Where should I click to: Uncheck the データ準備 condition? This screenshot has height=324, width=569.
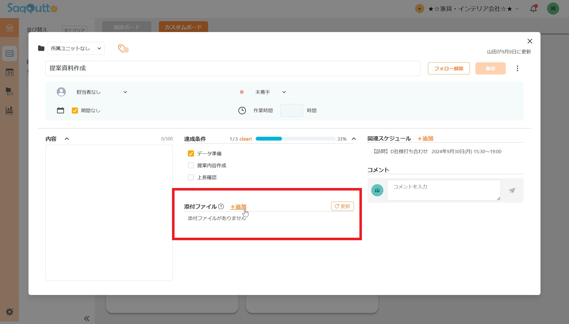[191, 153]
